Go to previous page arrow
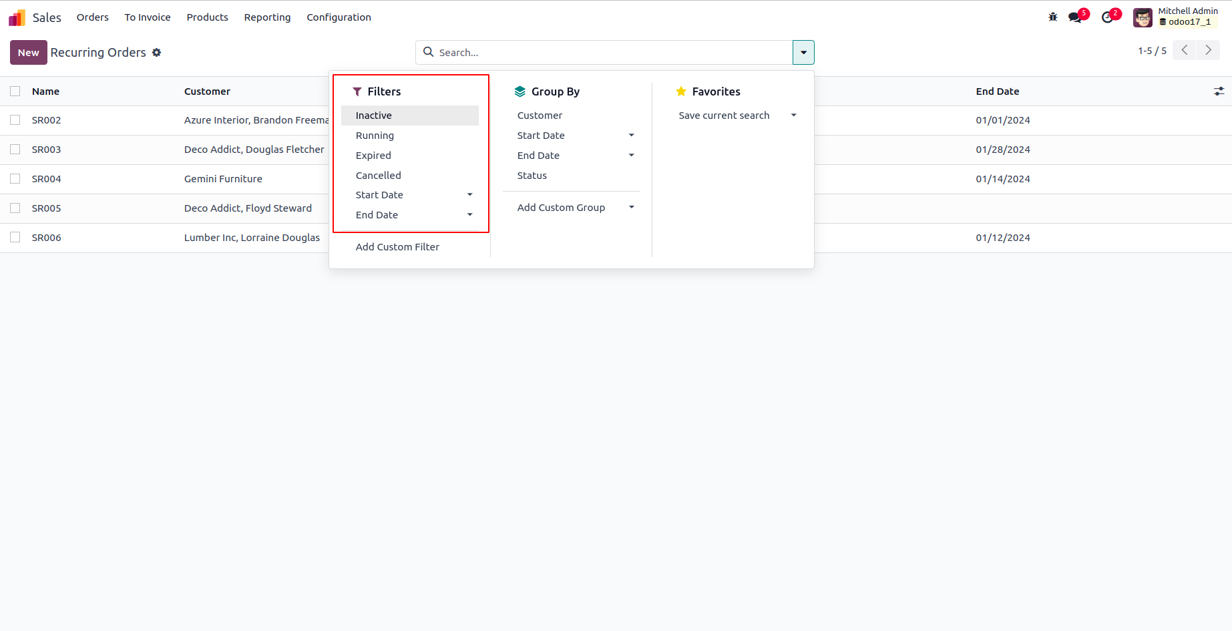1232x631 pixels. click(x=1185, y=50)
